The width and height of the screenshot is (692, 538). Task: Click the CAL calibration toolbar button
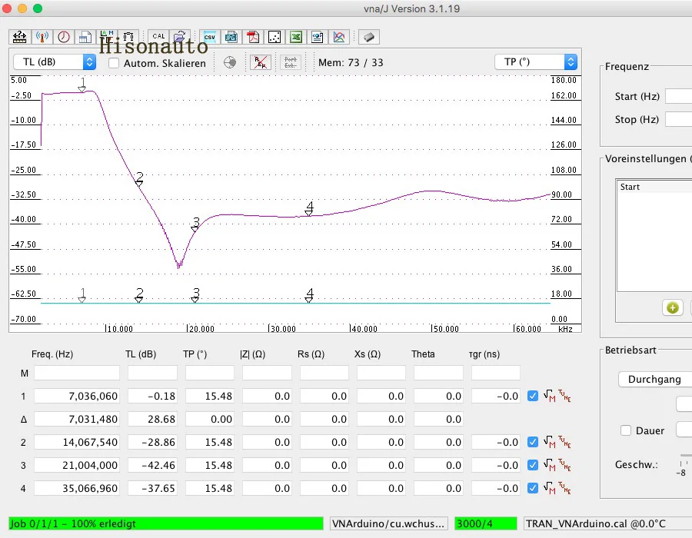158,37
